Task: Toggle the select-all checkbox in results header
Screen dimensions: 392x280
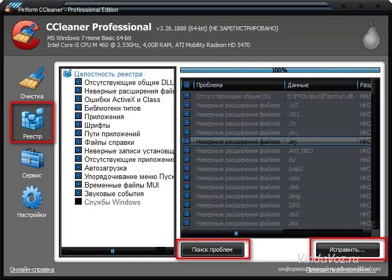Action: 187,84
